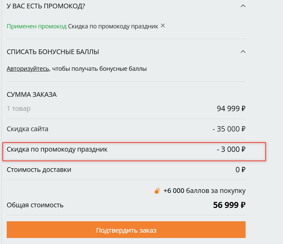
Task: Click the -3 000 ₽ promo discount amount
Action: pyautogui.click(x=231, y=150)
